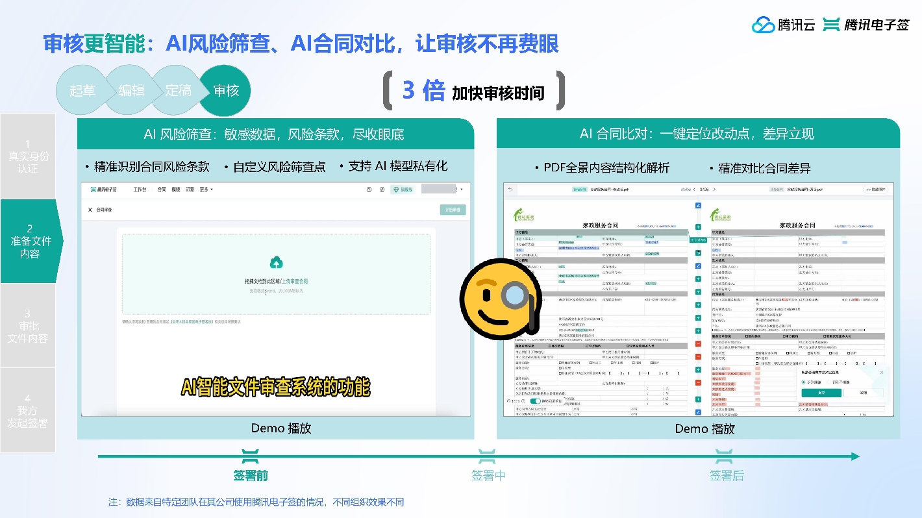Image resolution: width=922 pixels, height=518 pixels.
Task: Click the cancel button in feedback dialog
Action: pos(864,393)
